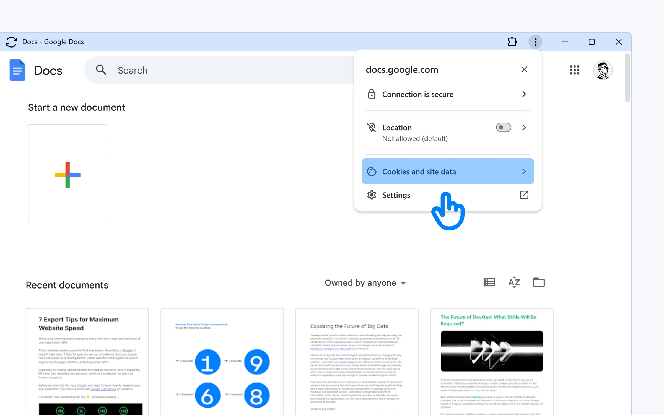Click the external-link icon beside Settings
The width and height of the screenshot is (664, 415).
click(524, 195)
